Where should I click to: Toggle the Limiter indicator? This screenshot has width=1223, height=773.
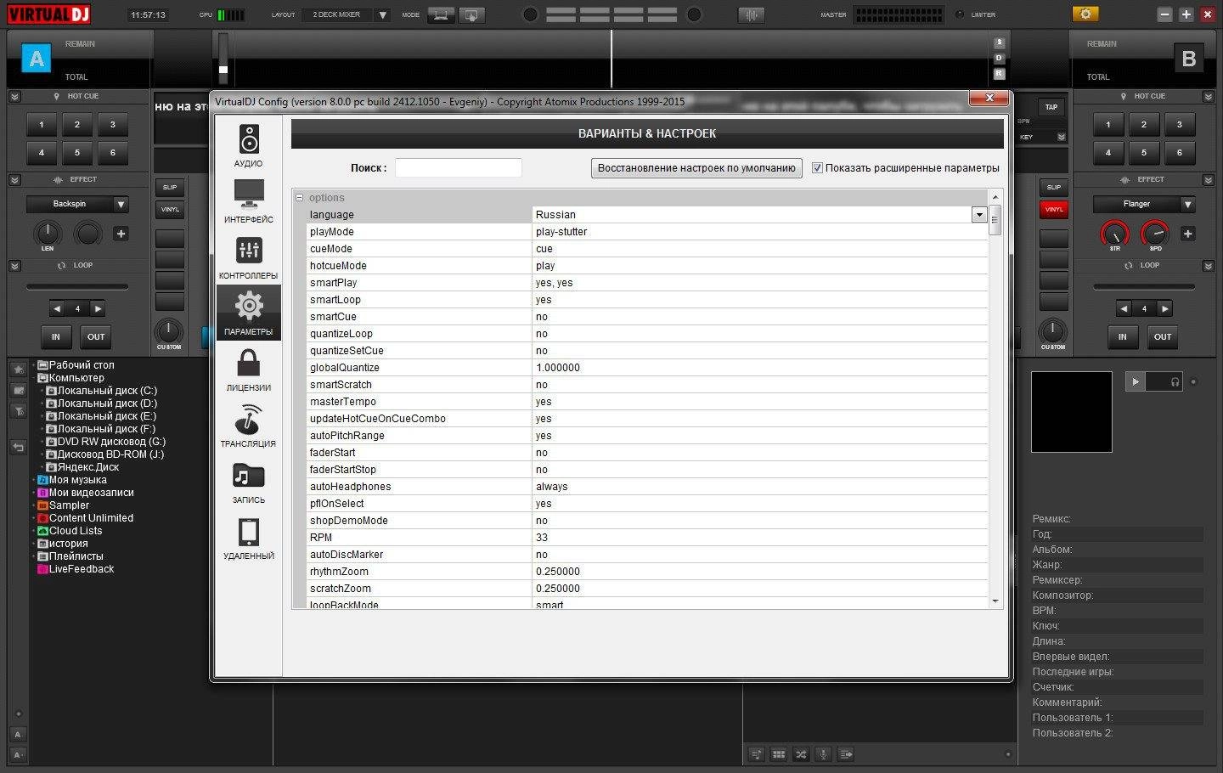960,14
